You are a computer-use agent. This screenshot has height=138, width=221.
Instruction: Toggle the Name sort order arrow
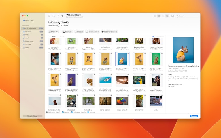click(x=60, y=36)
